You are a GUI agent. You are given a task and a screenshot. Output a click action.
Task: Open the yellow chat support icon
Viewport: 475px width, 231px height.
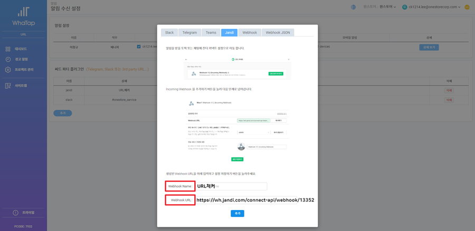click(467, 7)
